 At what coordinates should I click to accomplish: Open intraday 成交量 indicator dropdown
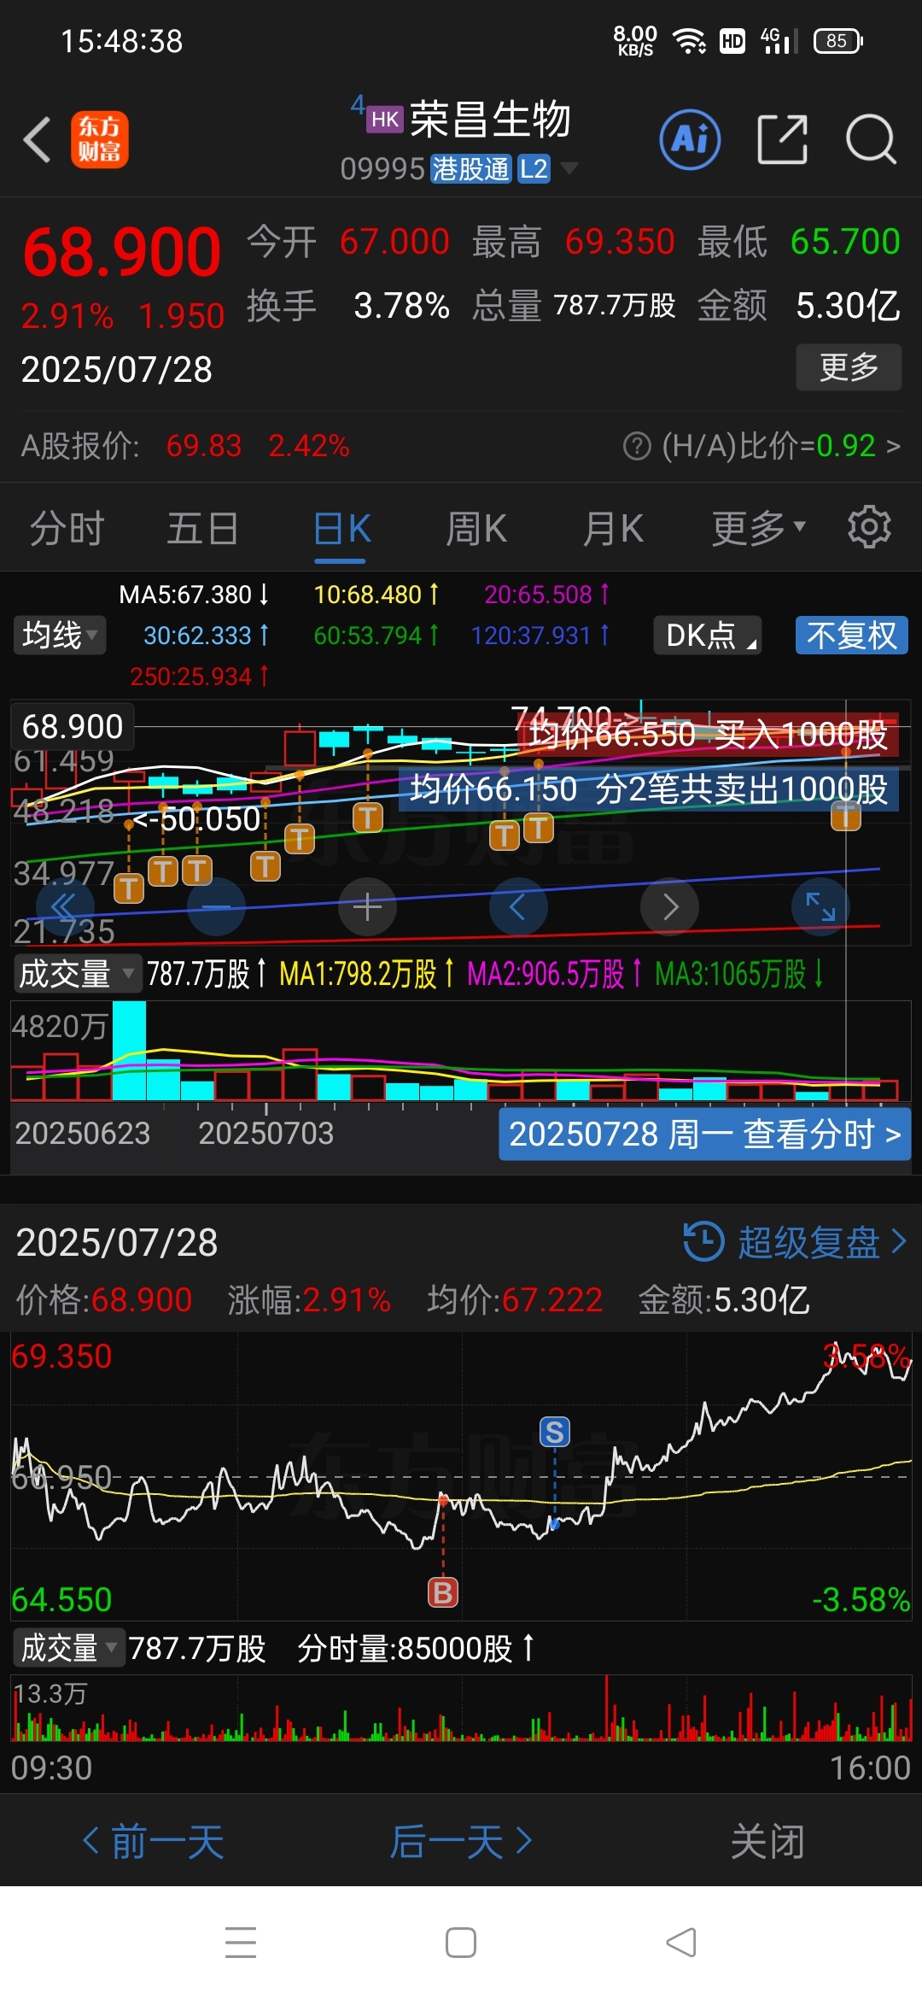[x=69, y=1648]
